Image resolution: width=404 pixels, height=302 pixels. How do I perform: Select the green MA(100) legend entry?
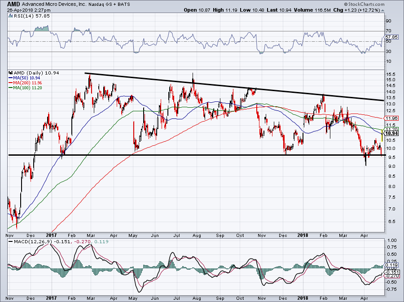point(25,88)
